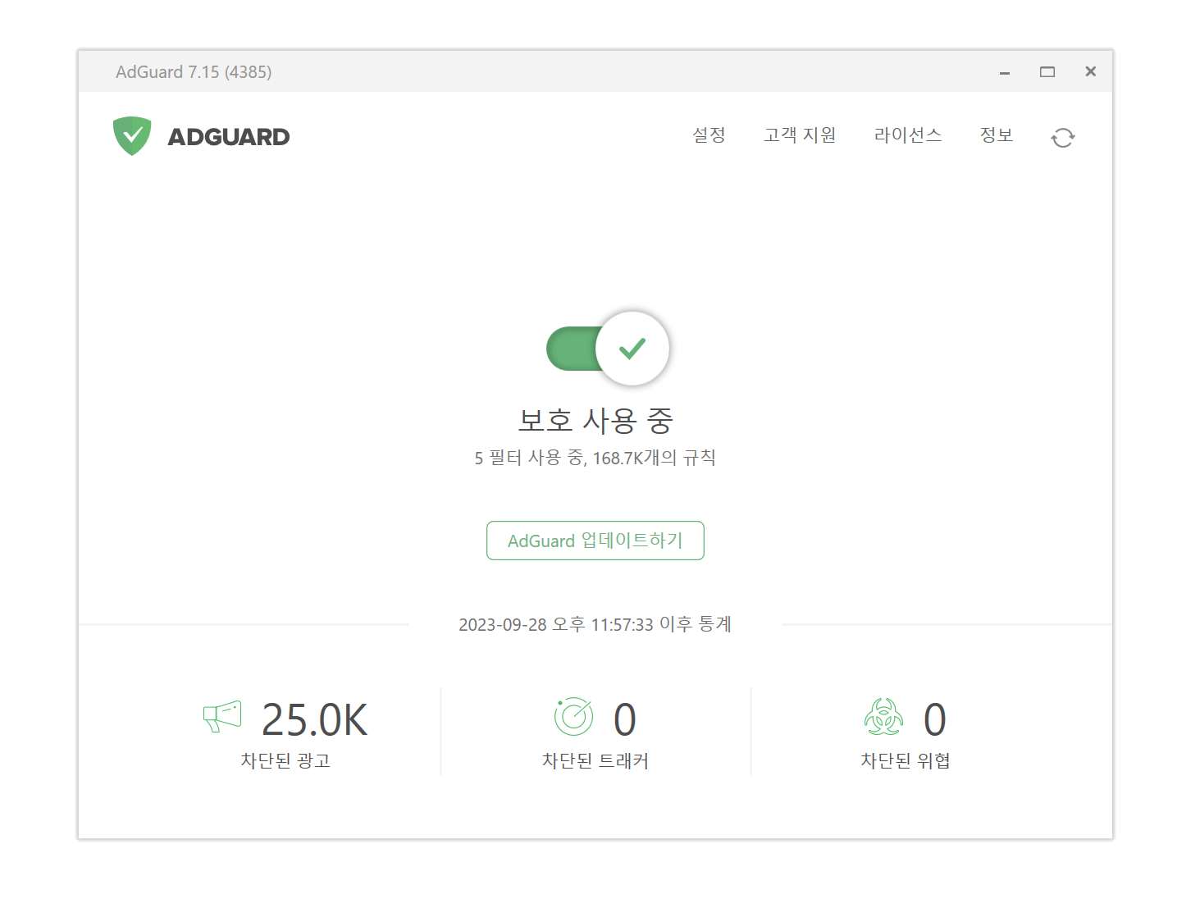
Task: Open the 고객 지원 support menu
Action: coord(800,135)
